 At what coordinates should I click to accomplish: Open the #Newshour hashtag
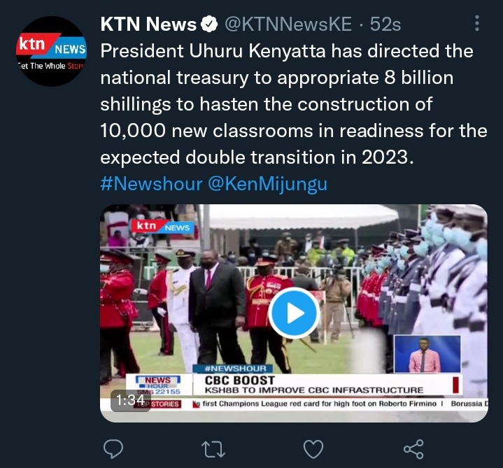click(x=151, y=184)
